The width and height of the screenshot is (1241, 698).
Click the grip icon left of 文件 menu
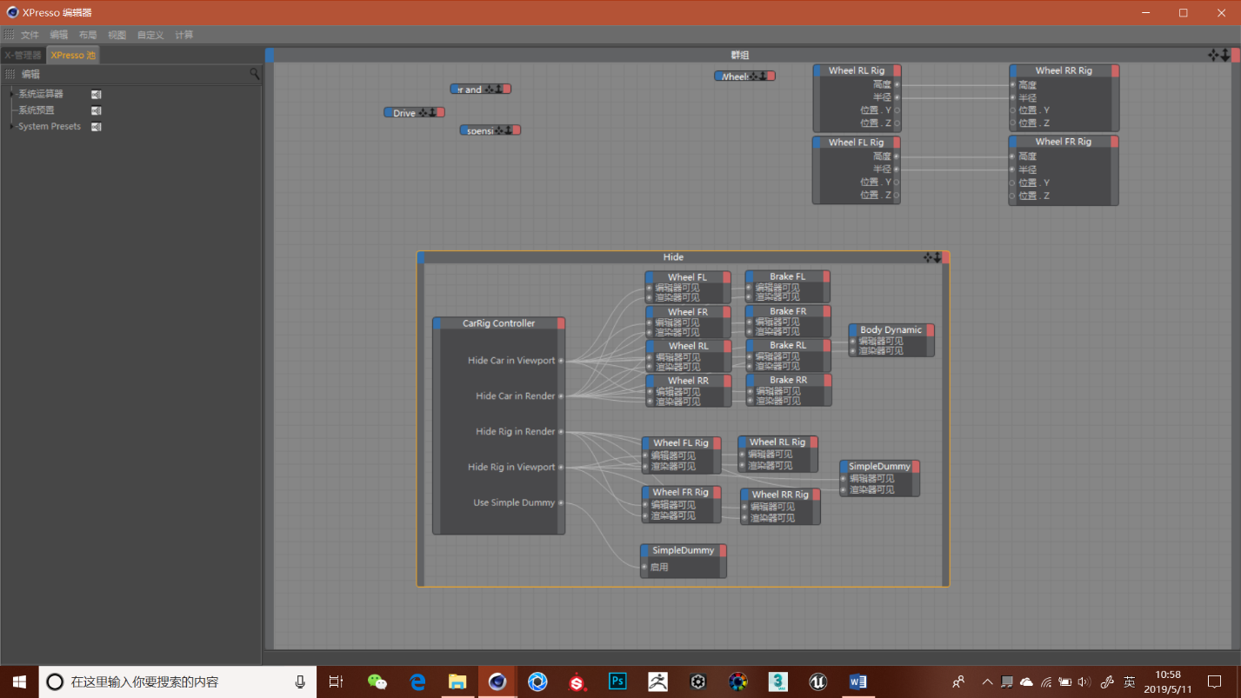(9, 35)
